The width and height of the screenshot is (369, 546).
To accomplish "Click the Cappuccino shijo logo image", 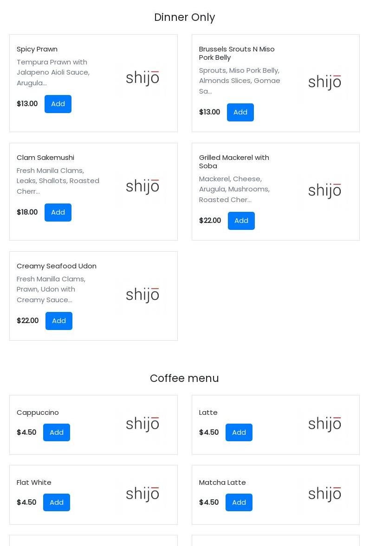I will 142,424.
